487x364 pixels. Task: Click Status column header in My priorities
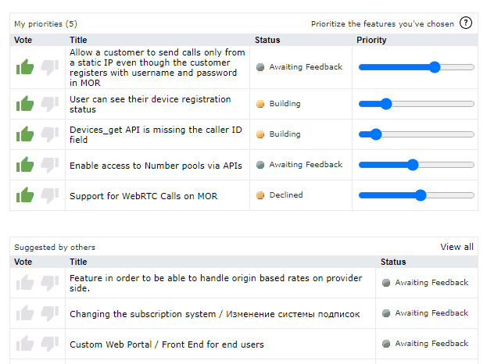(x=267, y=39)
